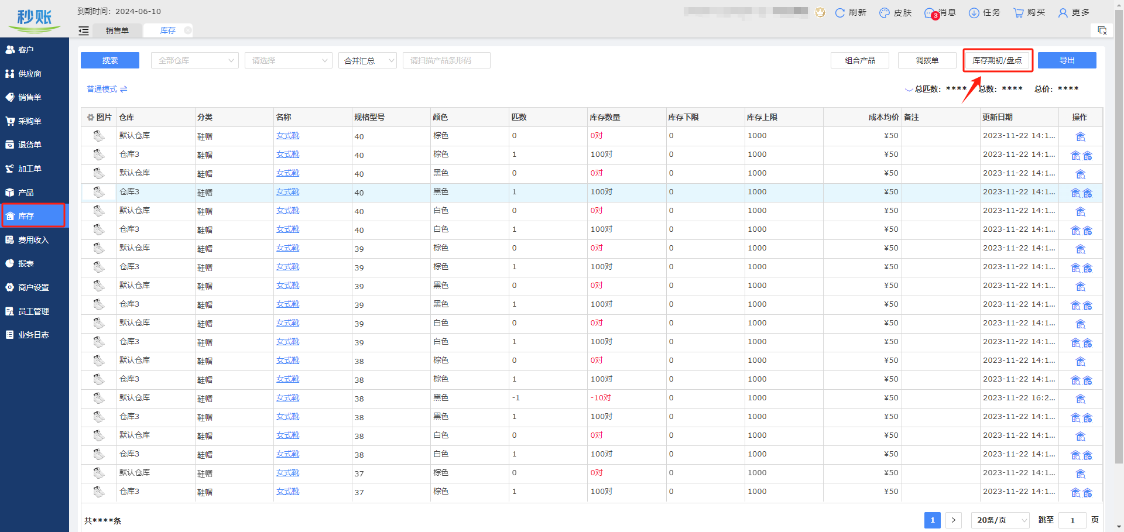The height and width of the screenshot is (532, 1124).
Task: Click the 跳至 page number input
Action: (1072, 520)
